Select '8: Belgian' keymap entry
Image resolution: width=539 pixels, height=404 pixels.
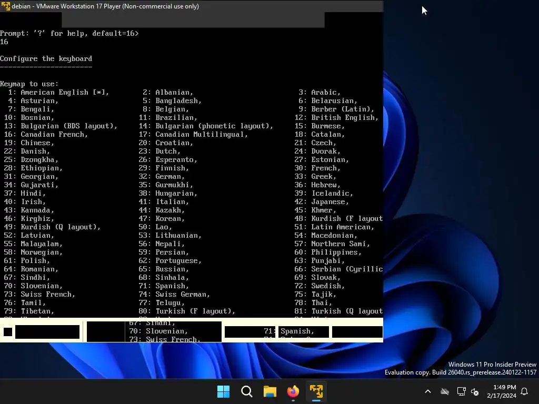click(166, 109)
